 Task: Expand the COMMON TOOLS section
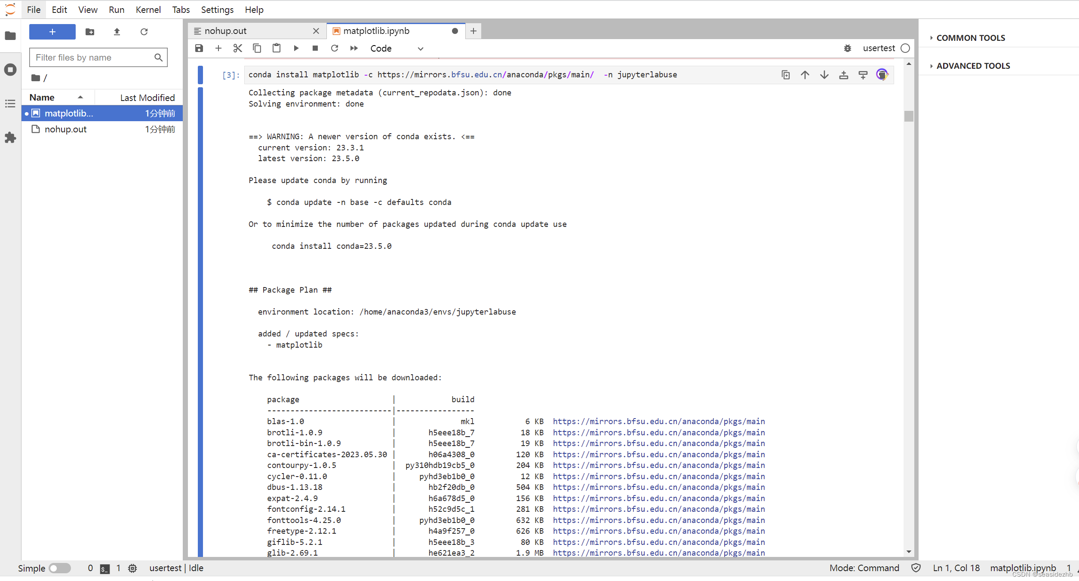click(971, 38)
